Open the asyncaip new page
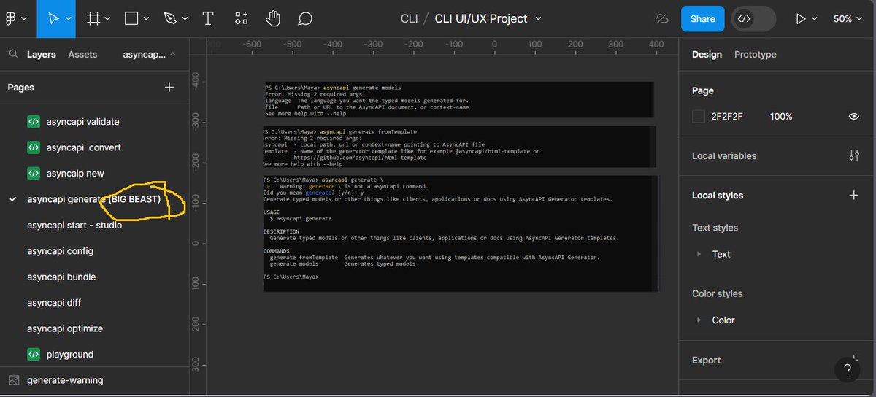Screen dimensions: 876x397 75,174
